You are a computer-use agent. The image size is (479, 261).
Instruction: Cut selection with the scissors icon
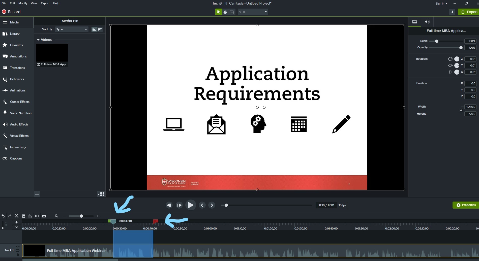click(x=17, y=216)
